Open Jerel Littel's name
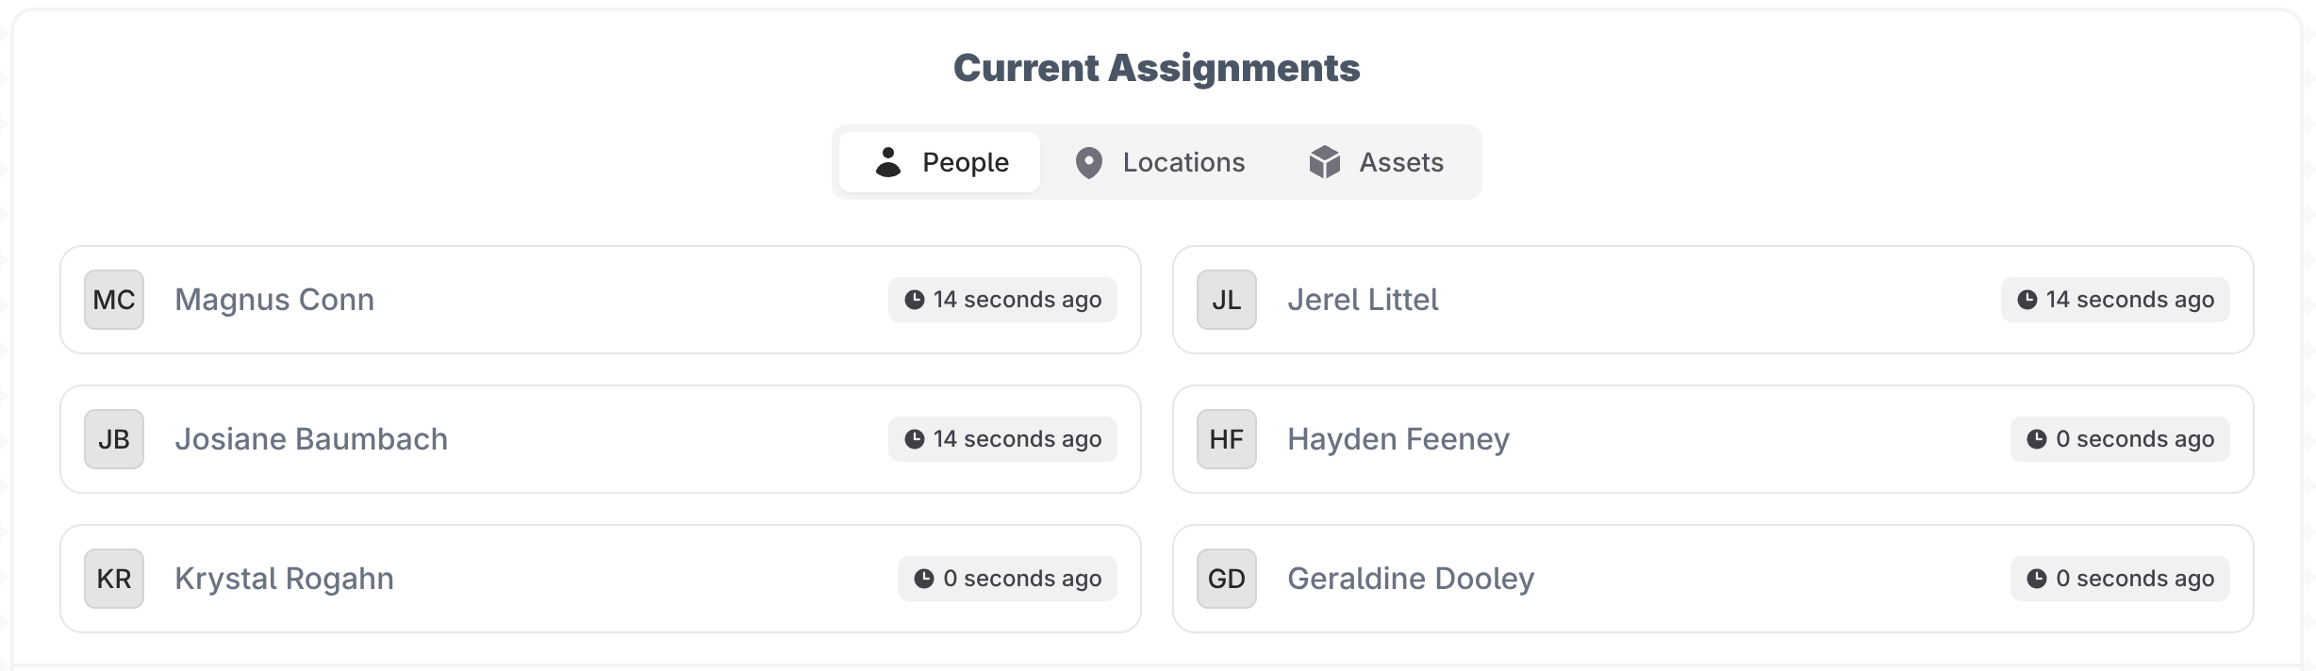This screenshot has width=2316, height=671. click(x=1363, y=300)
